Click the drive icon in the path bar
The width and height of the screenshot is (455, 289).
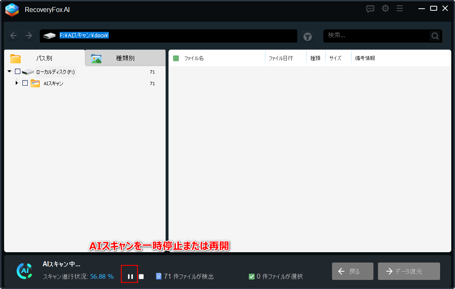pyautogui.click(x=49, y=36)
